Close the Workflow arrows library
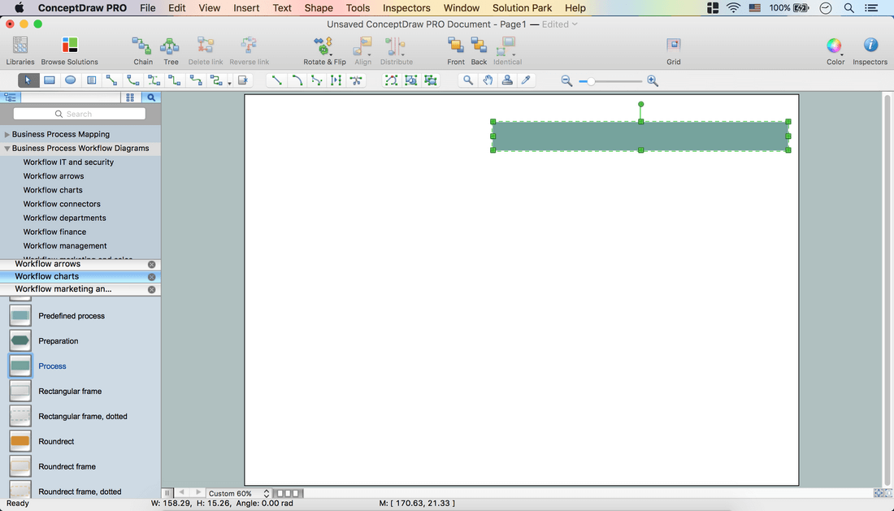 pos(152,264)
